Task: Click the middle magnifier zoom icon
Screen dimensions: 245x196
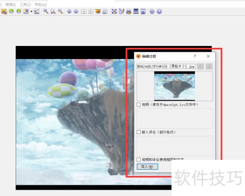Action: point(53,11)
